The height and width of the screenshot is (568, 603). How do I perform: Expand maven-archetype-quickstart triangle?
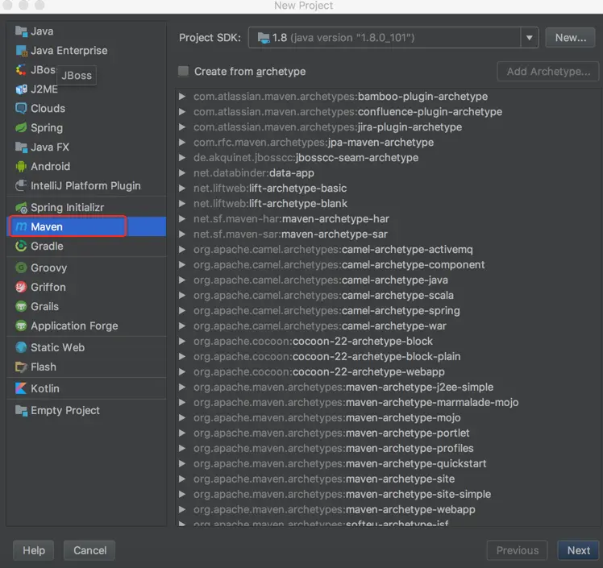(x=182, y=463)
